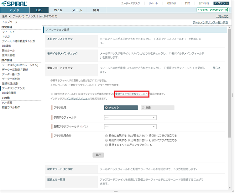Click the 実行 button

(x=98, y=155)
